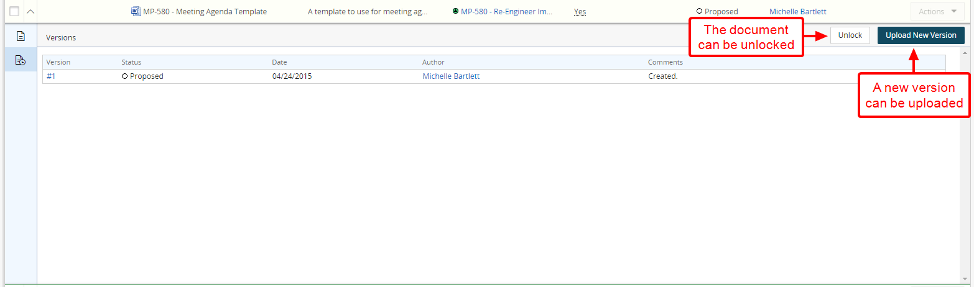Image resolution: width=974 pixels, height=287 pixels.
Task: Select the version history sidebar icon
Action: (21, 60)
